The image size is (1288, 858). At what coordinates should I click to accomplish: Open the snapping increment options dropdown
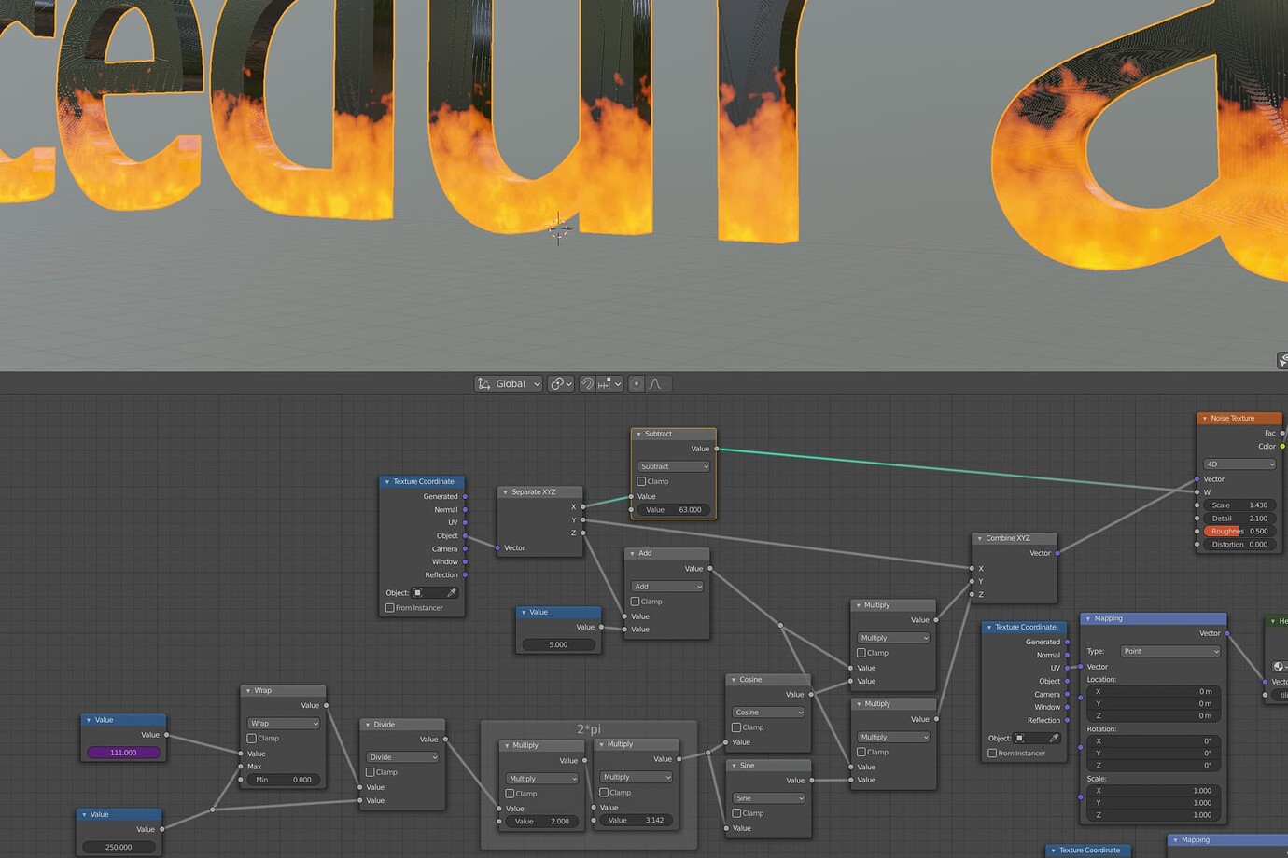[x=609, y=383]
